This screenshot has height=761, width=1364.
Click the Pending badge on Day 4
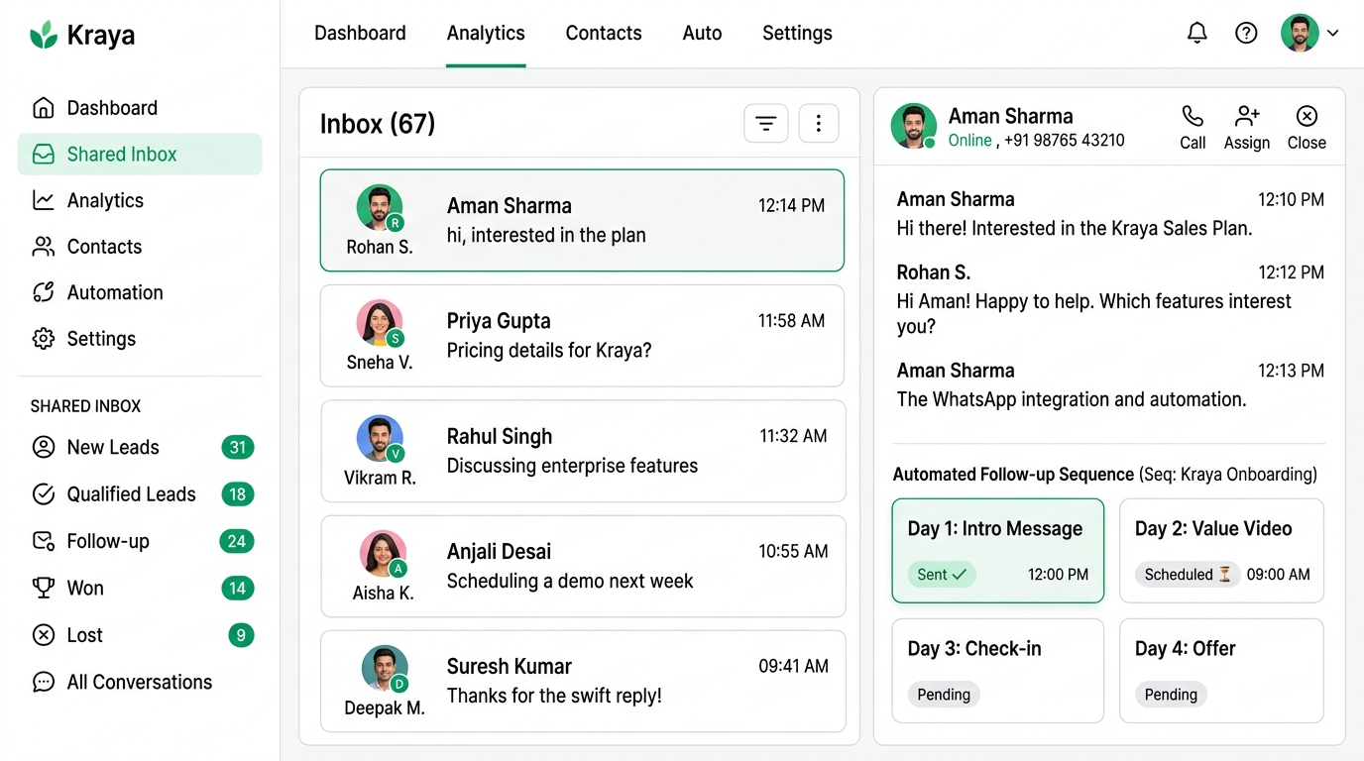tap(1171, 695)
